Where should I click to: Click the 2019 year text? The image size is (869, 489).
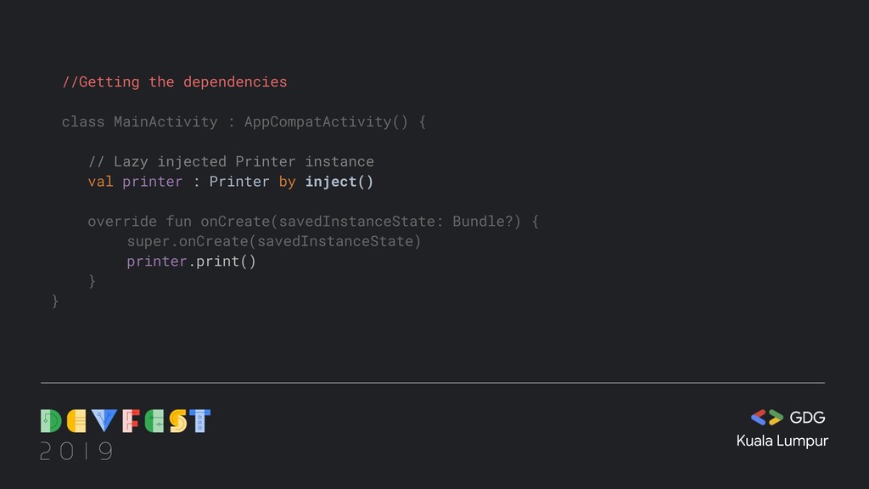[76, 452]
